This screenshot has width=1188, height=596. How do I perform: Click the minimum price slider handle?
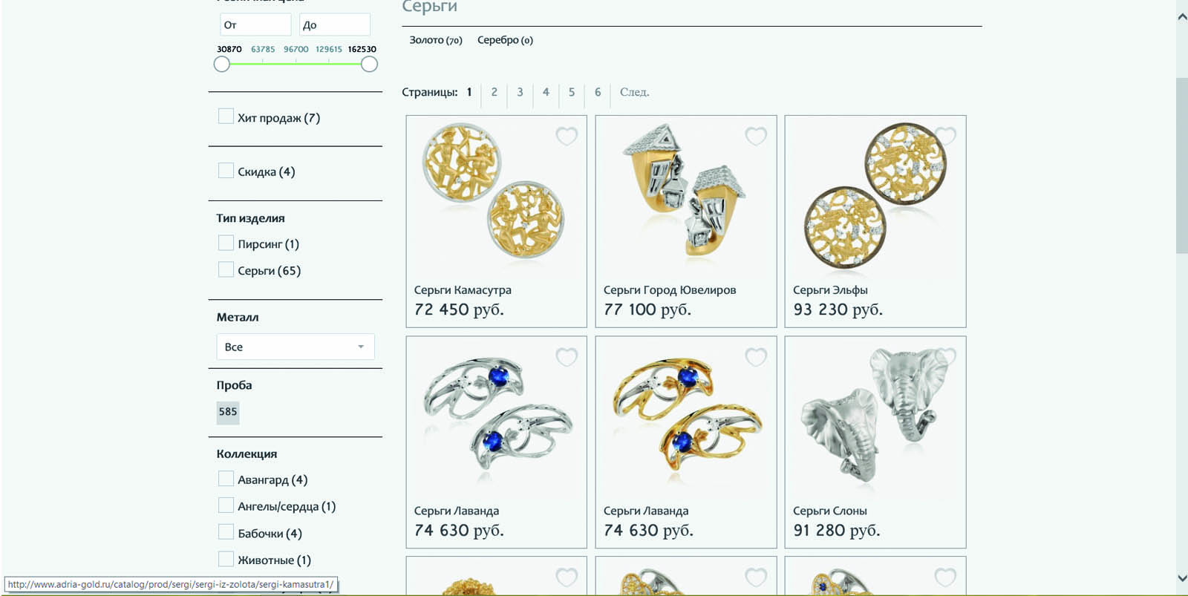click(x=221, y=65)
